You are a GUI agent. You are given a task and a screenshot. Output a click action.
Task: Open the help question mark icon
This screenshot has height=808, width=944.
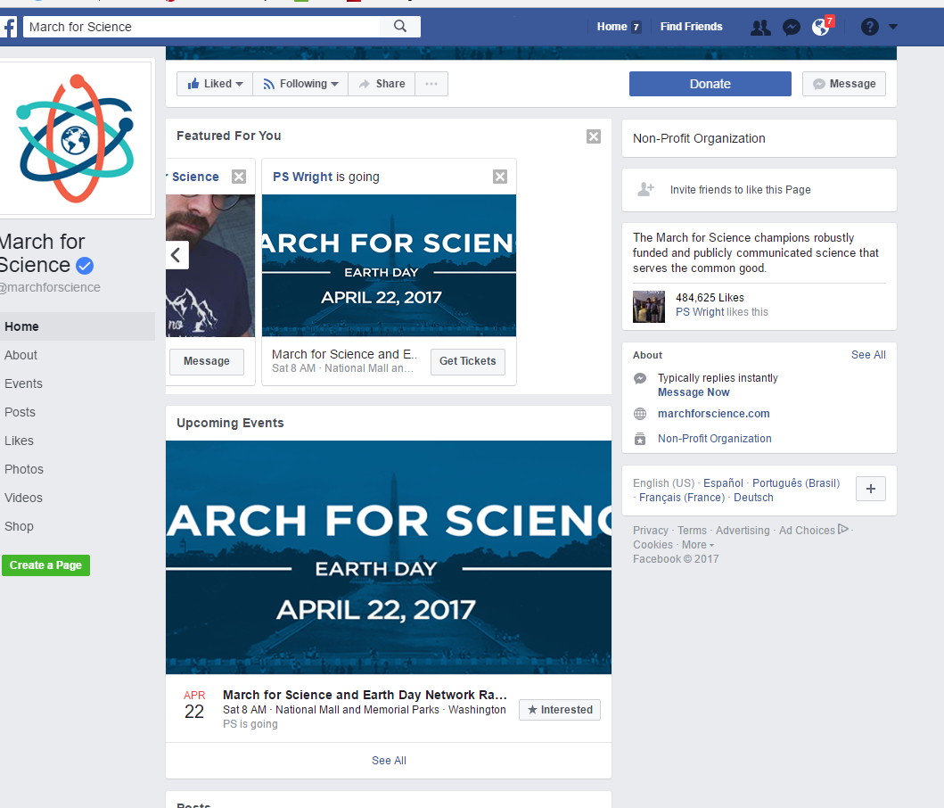click(869, 27)
